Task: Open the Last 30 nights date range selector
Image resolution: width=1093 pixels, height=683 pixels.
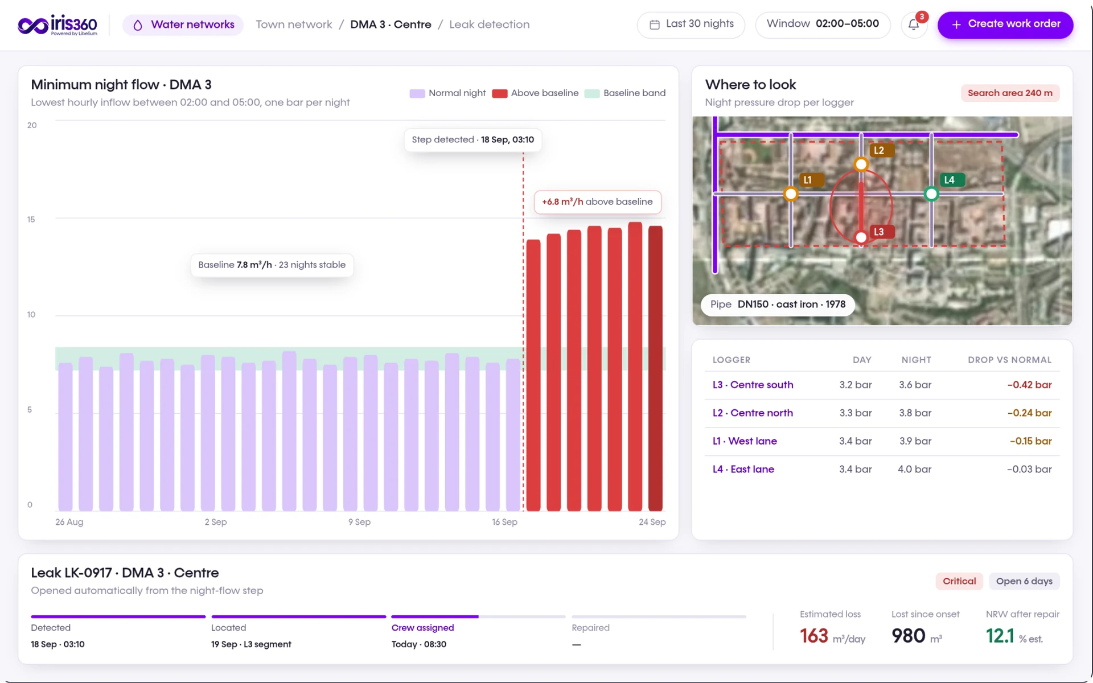Action: (x=691, y=25)
